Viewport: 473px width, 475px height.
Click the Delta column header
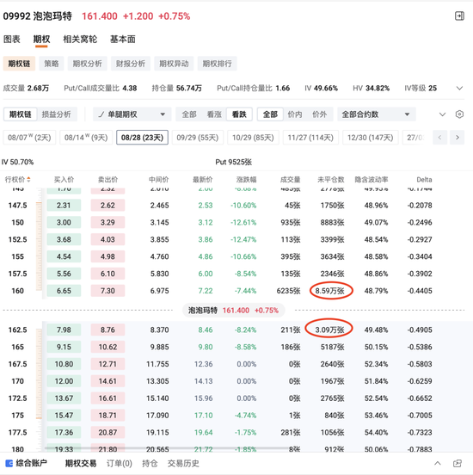(x=424, y=180)
